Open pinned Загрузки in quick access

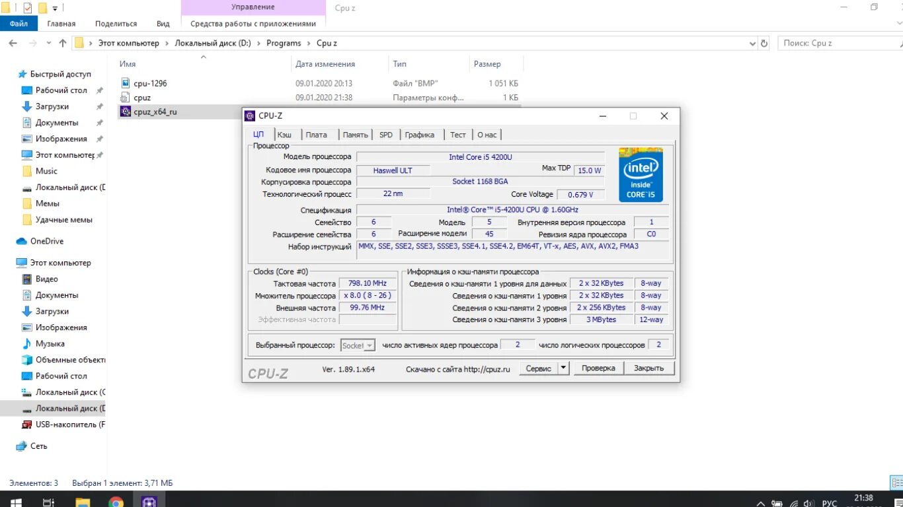(x=52, y=106)
